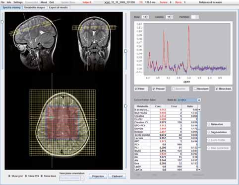Click scroll-down arrow of concentration table

199,169
